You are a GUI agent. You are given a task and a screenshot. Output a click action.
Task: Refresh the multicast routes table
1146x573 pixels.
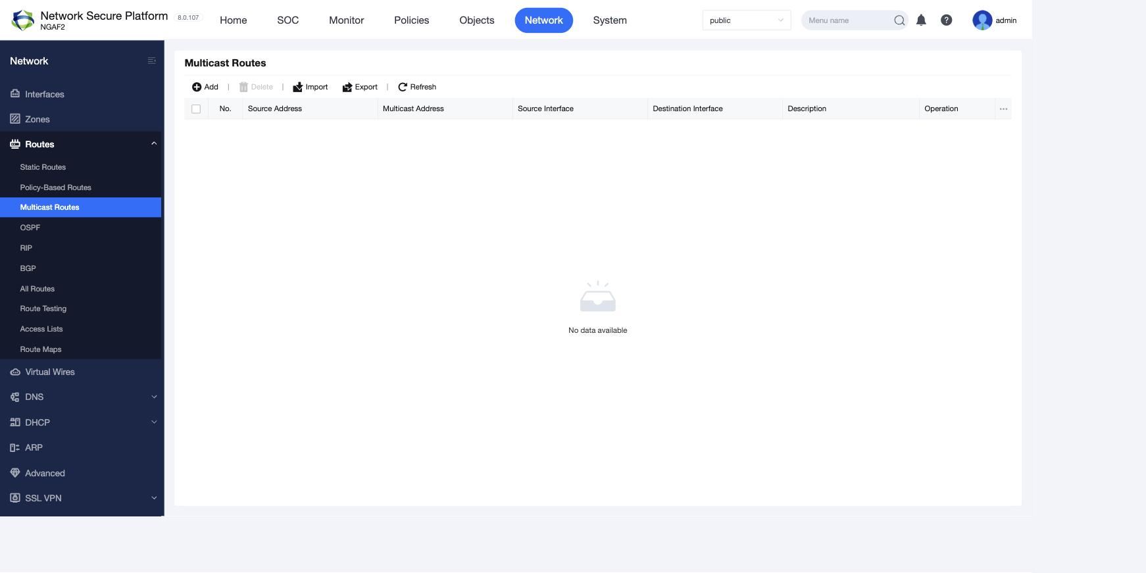[417, 87]
